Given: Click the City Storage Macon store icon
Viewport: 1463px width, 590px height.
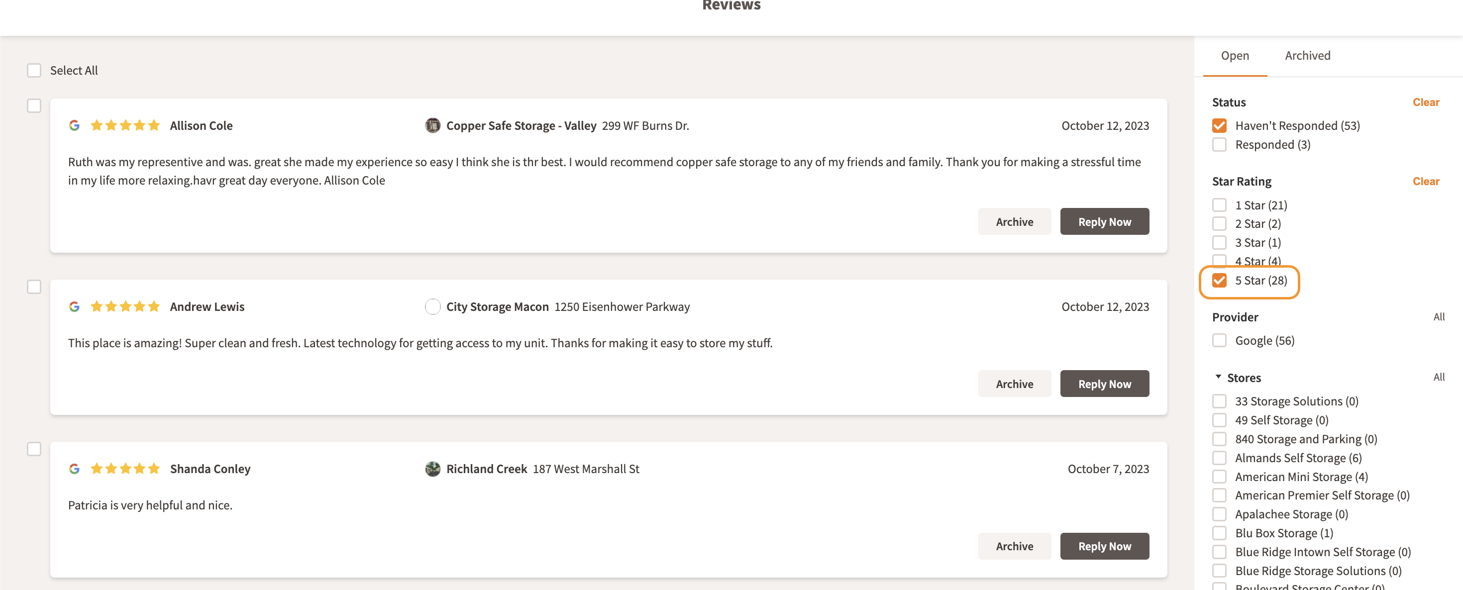Looking at the screenshot, I should (433, 306).
